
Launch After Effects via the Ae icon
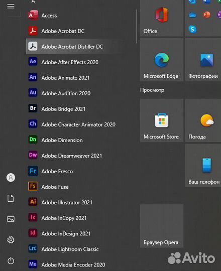tap(33, 62)
